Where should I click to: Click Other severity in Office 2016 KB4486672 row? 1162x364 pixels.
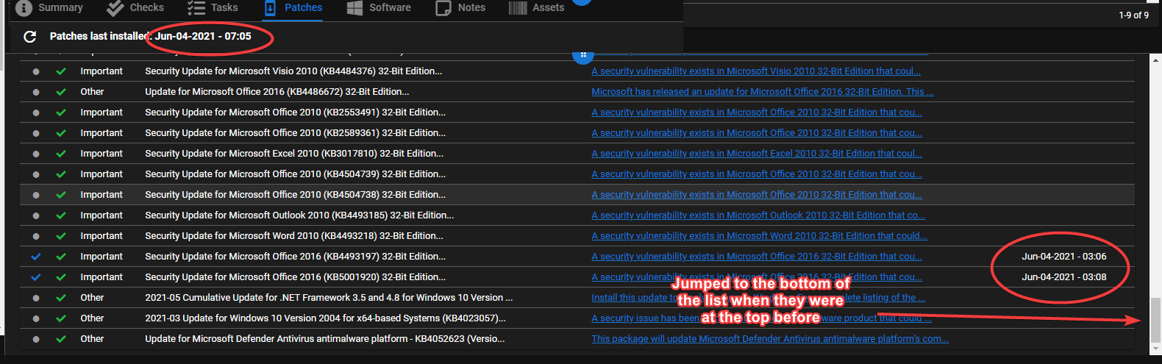(92, 92)
